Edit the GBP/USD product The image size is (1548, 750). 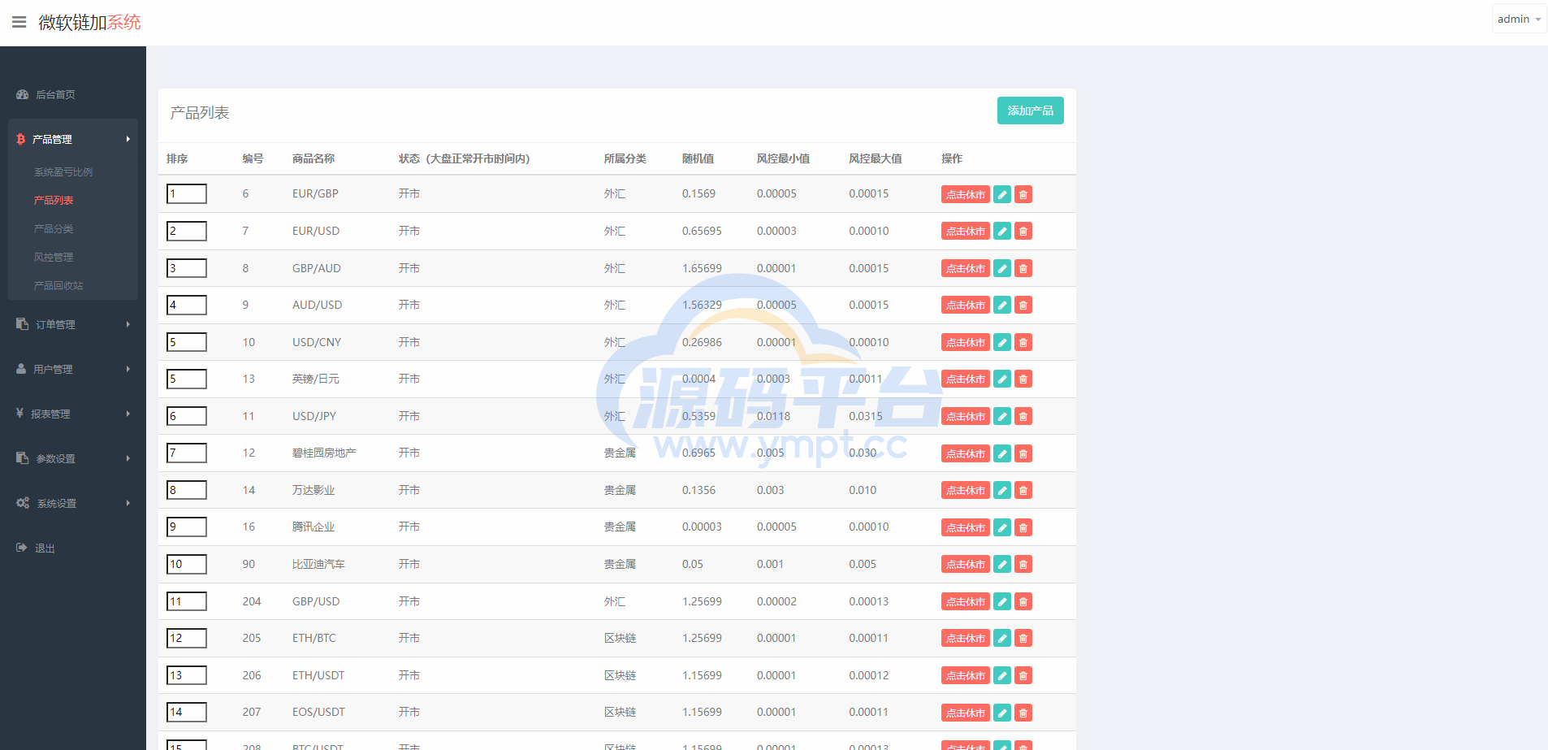tap(1002, 601)
